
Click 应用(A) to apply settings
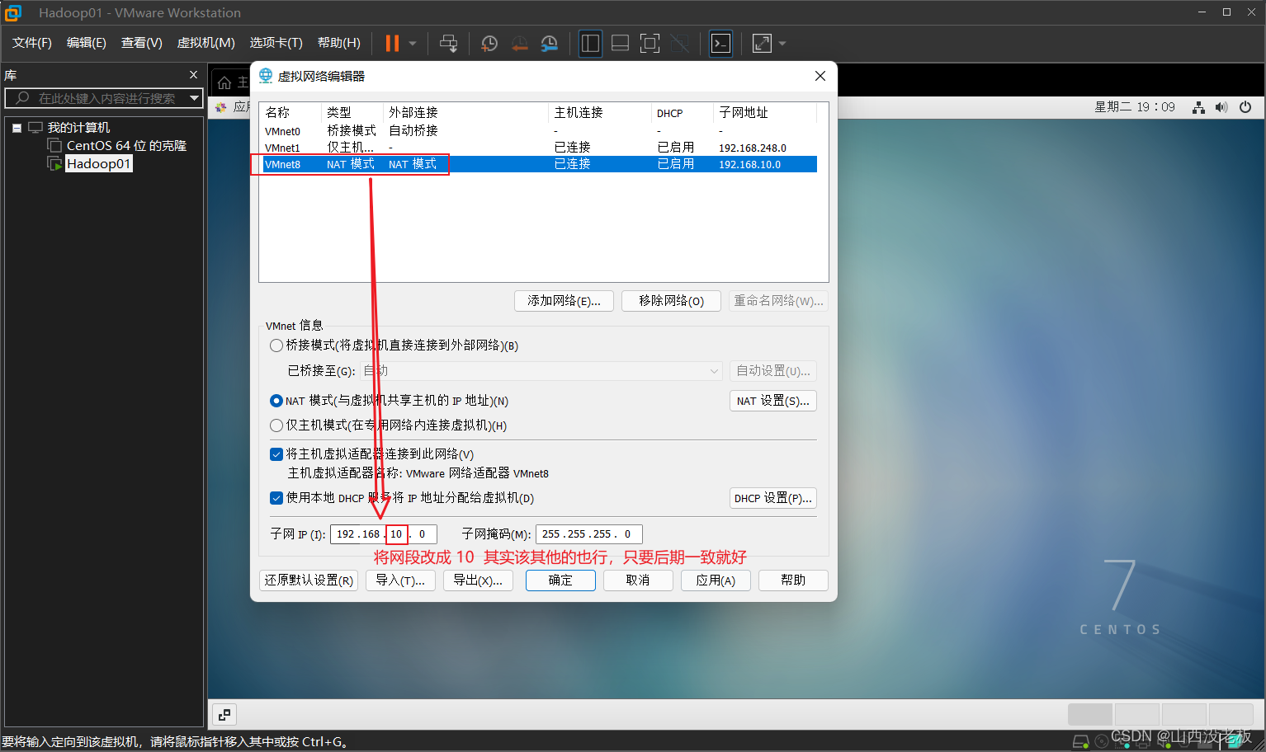[716, 580]
